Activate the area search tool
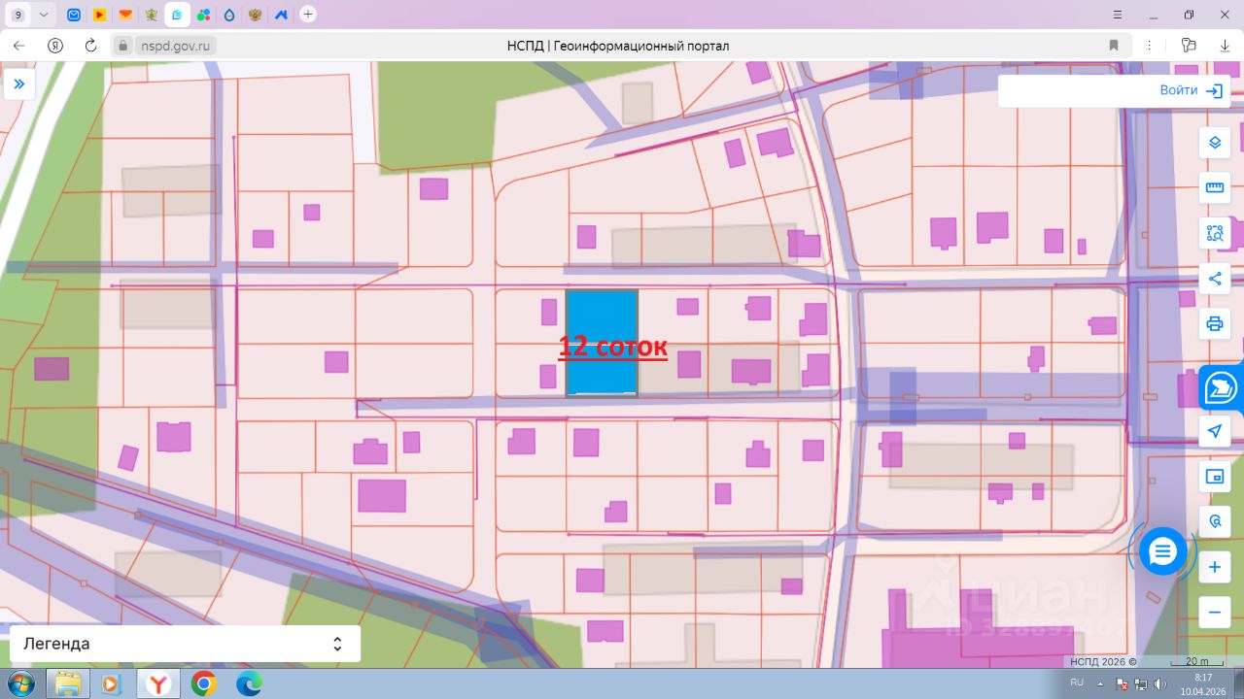The width and height of the screenshot is (1244, 699). tap(1214, 233)
